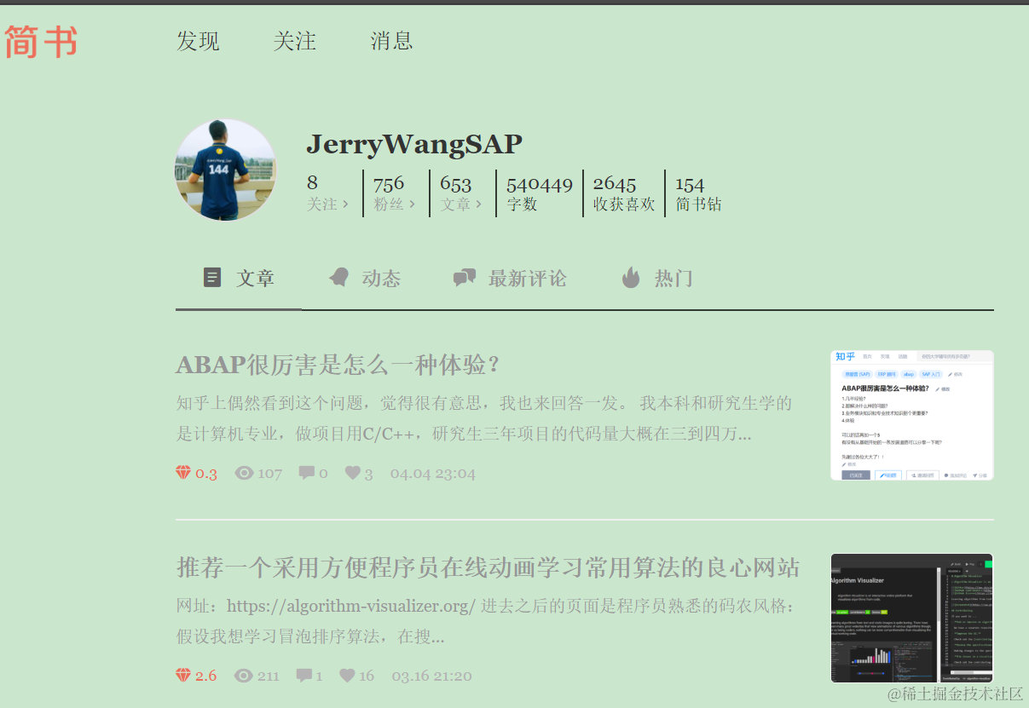Viewport: 1029px width, 708px height.
Task: Click the 154 简书钻 statistic
Action: [x=698, y=193]
